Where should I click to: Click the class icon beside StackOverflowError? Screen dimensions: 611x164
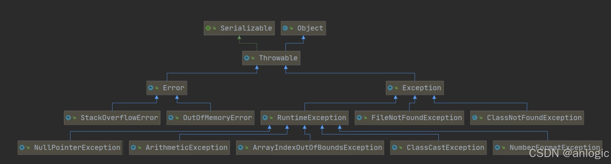[69, 117]
